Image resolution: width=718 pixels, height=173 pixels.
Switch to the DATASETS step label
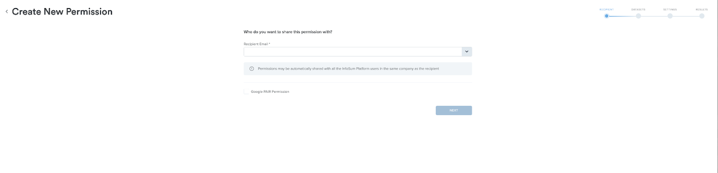coord(638,9)
